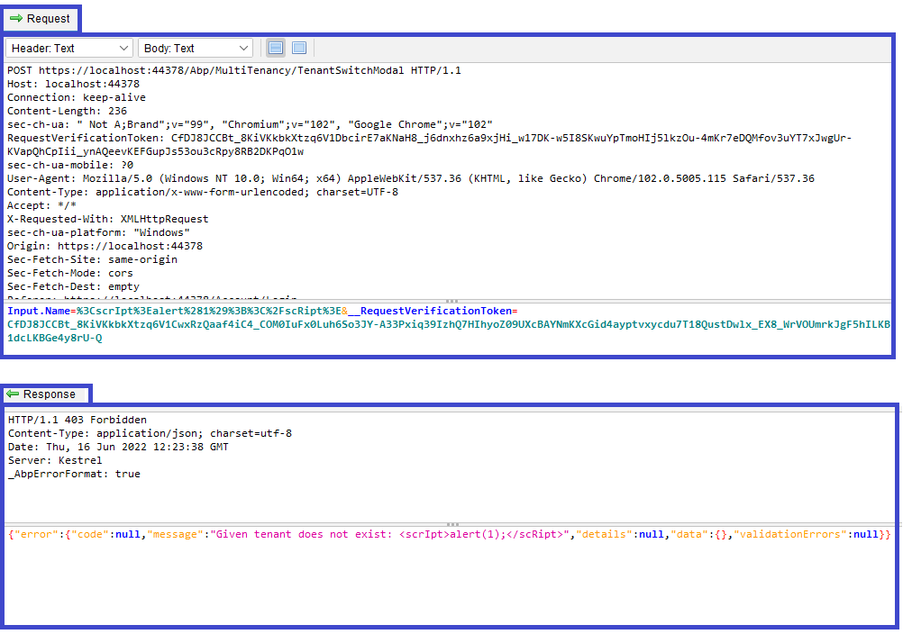Click the sec-ch-ua header line
The width and height of the screenshot is (912, 643).
pyautogui.click(x=250, y=124)
